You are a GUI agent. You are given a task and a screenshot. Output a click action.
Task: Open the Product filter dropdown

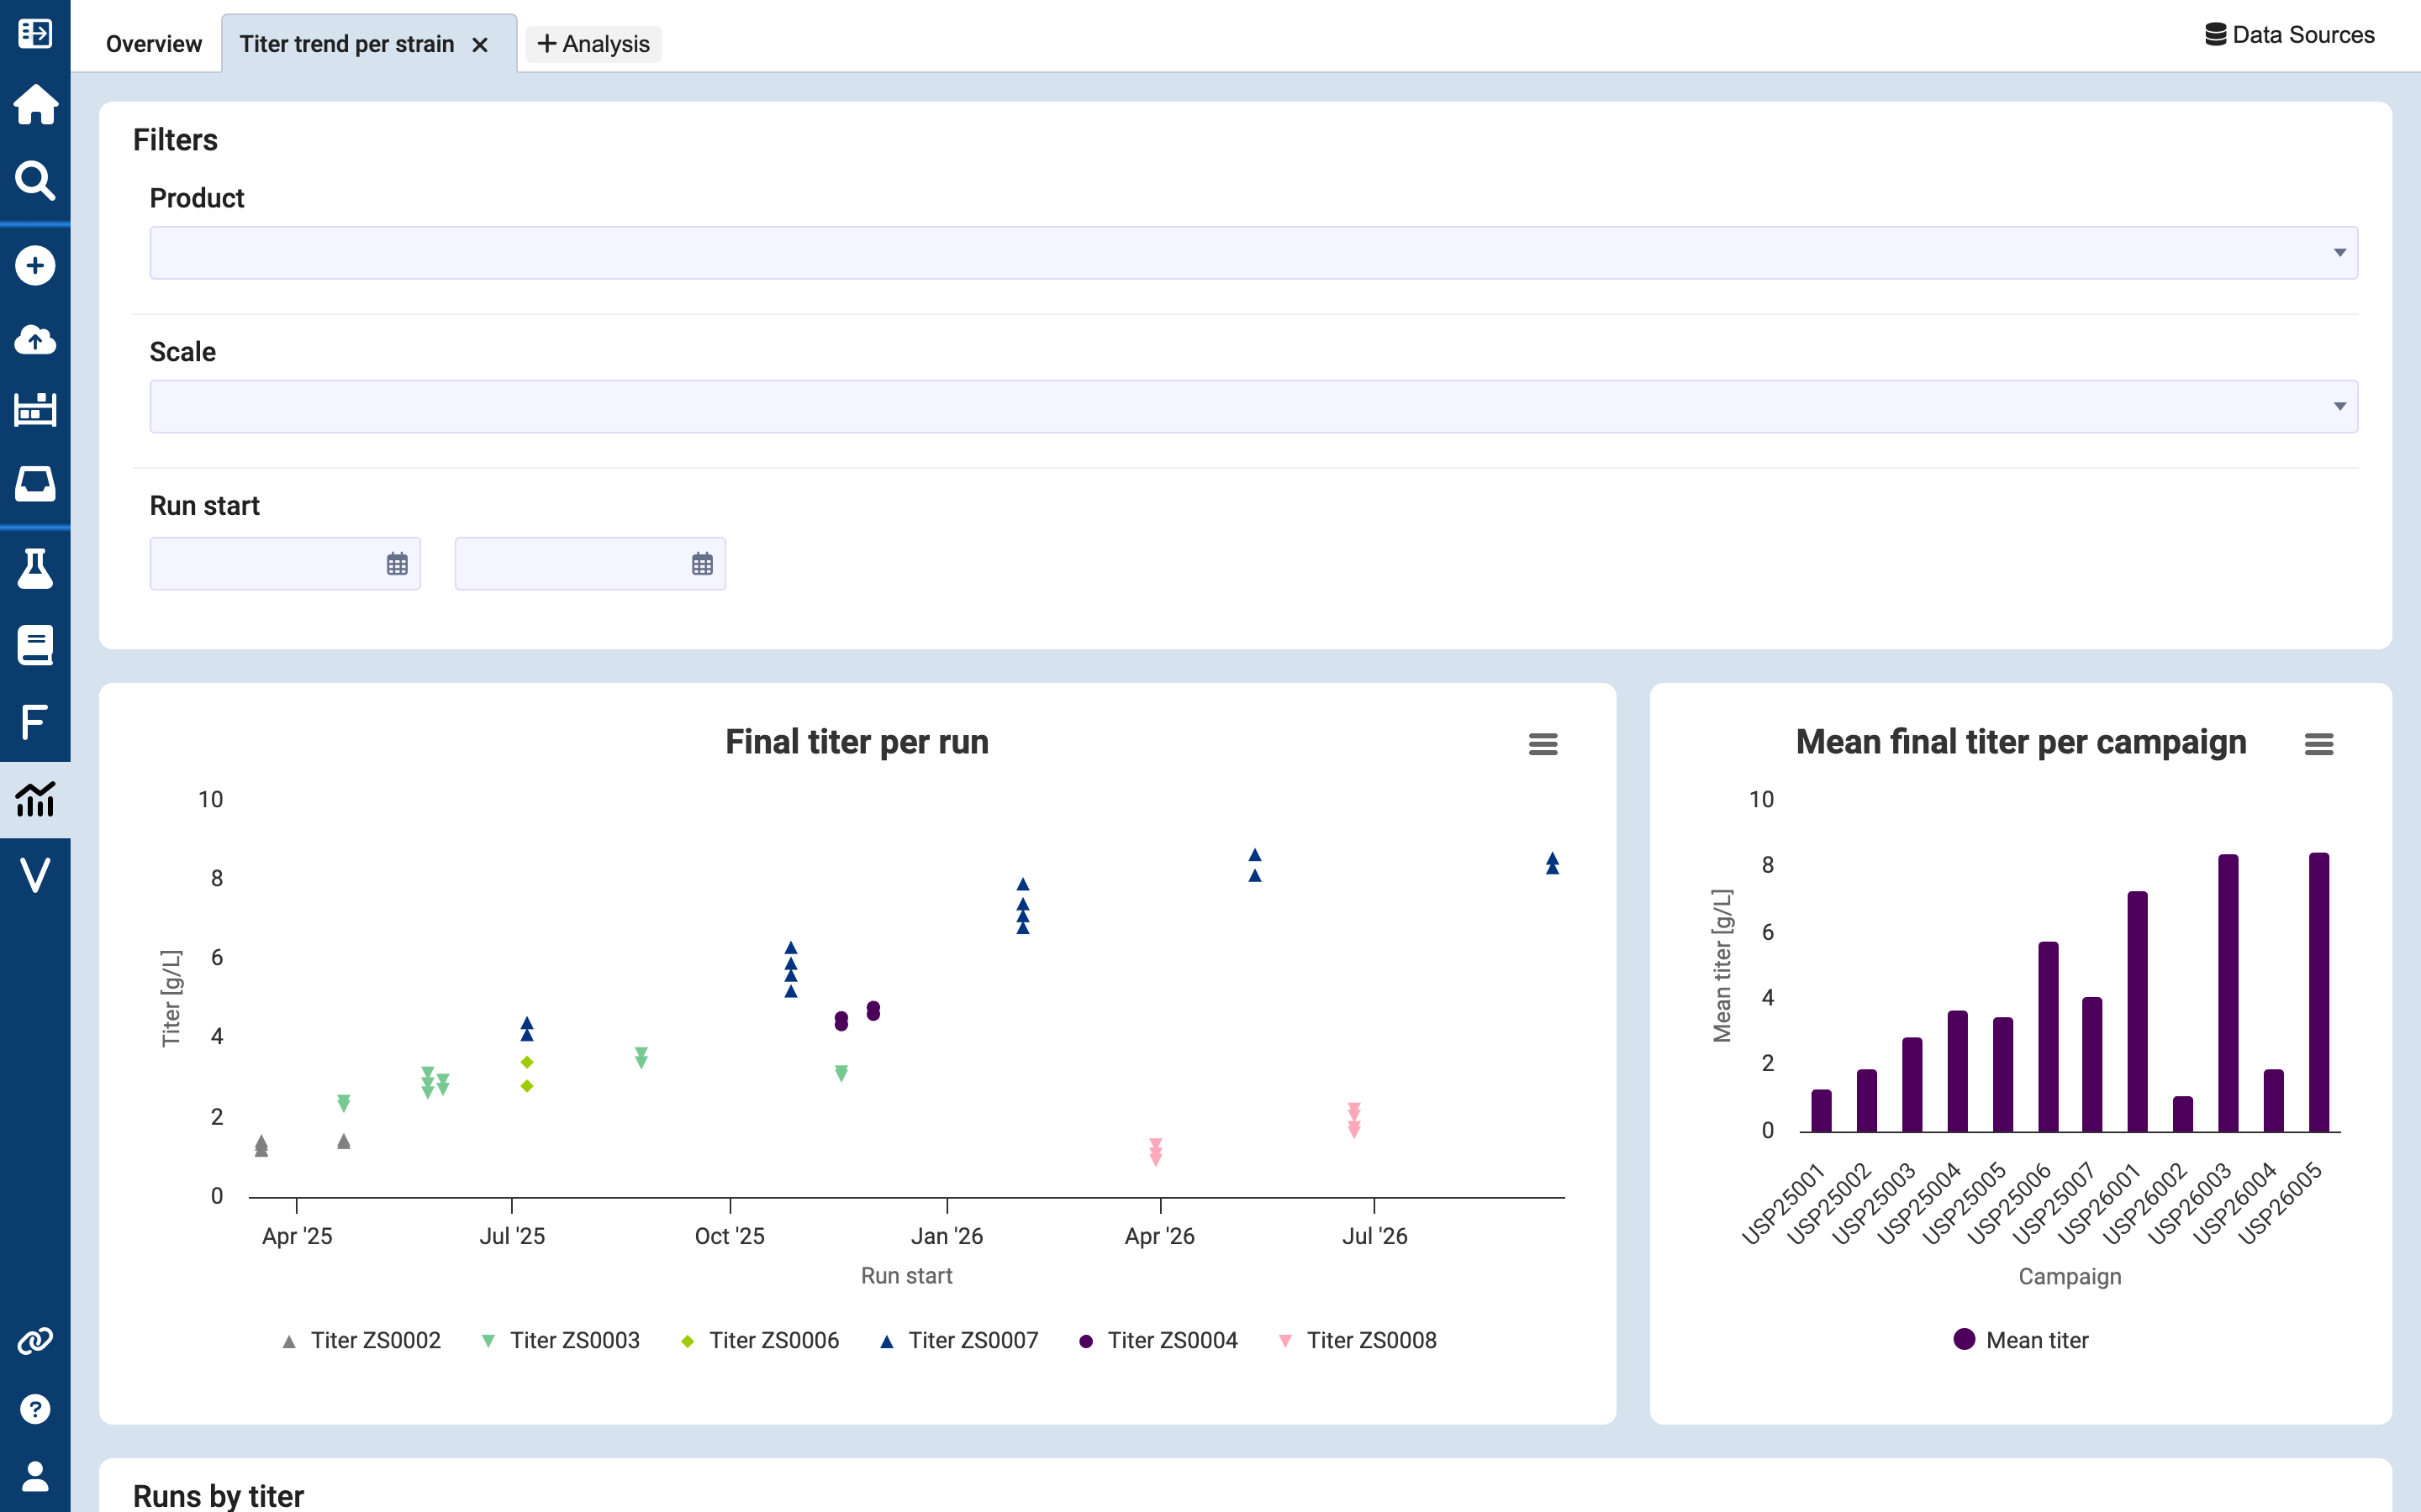point(1253,253)
